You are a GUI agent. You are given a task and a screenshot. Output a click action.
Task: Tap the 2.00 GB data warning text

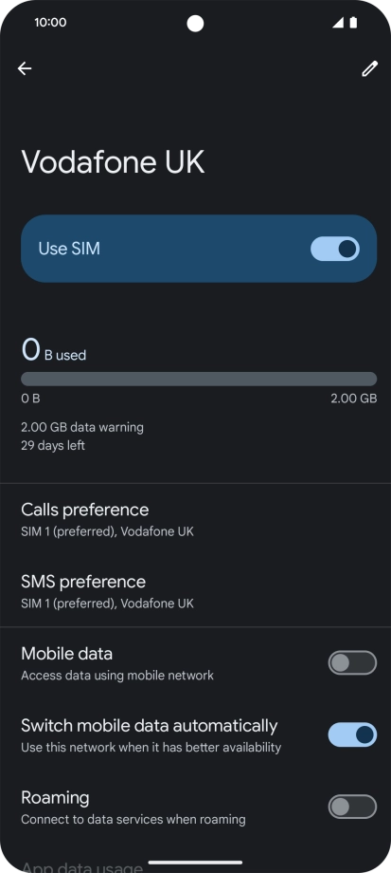click(x=82, y=428)
